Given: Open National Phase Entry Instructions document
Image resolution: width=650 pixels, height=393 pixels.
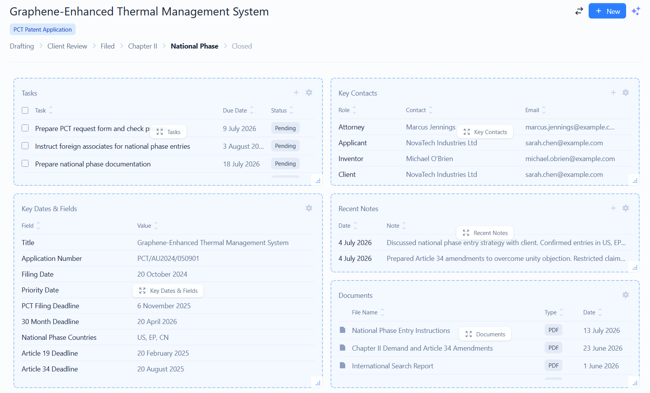Looking at the screenshot, I should coord(401,330).
